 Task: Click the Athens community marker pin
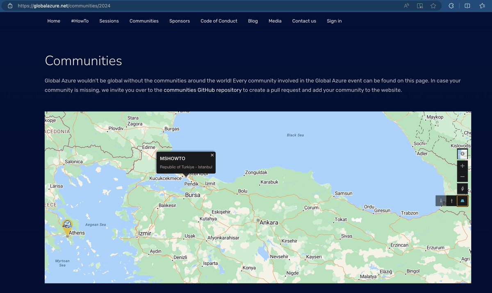pos(67,227)
